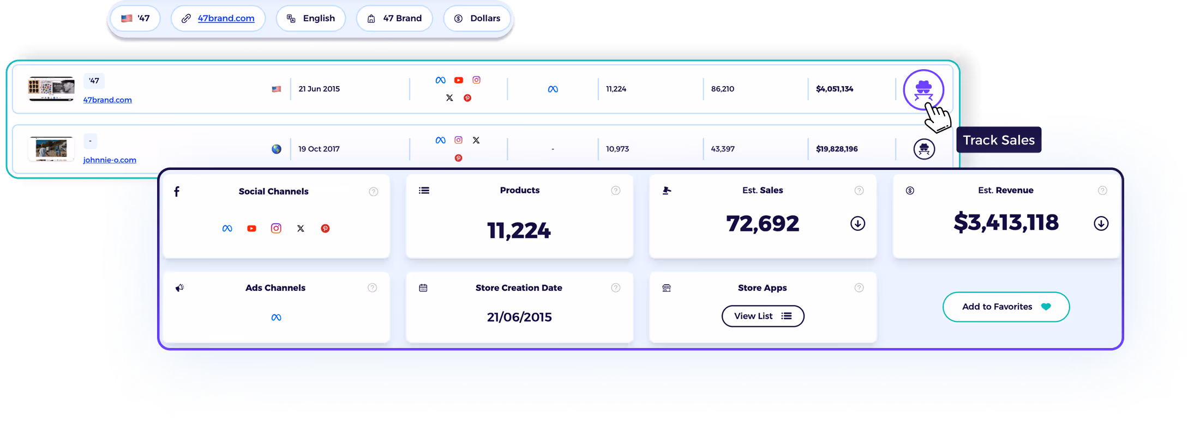Open the Store Apps View List button
Viewport: 1194px width, 421px height.
763,316
